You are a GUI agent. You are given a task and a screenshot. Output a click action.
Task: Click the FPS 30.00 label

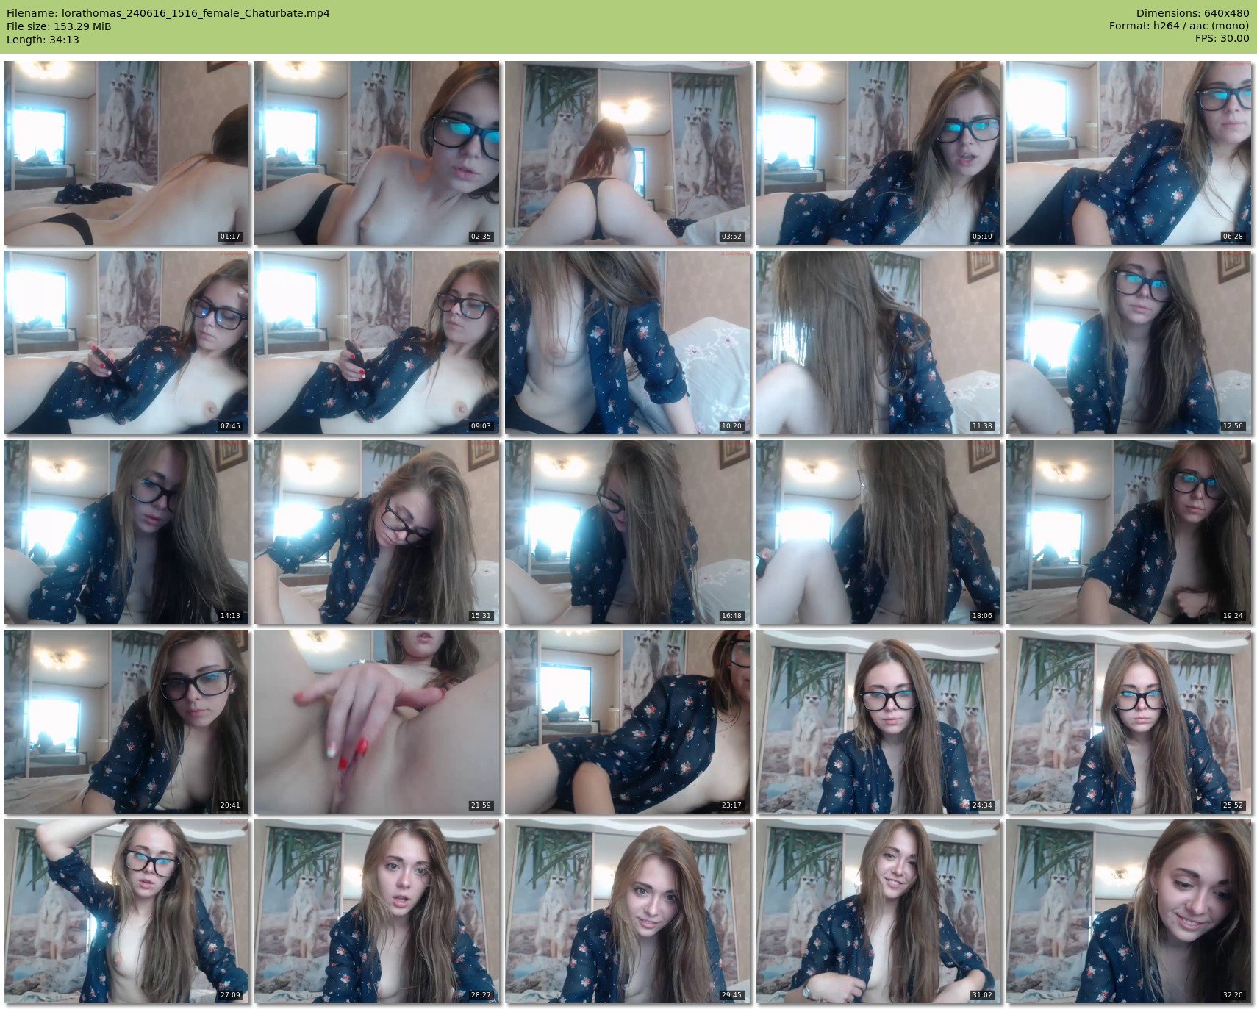coord(1222,39)
